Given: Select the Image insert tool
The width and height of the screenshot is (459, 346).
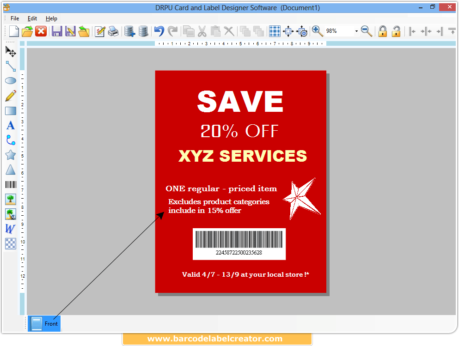Looking at the screenshot, I should pos(10,199).
